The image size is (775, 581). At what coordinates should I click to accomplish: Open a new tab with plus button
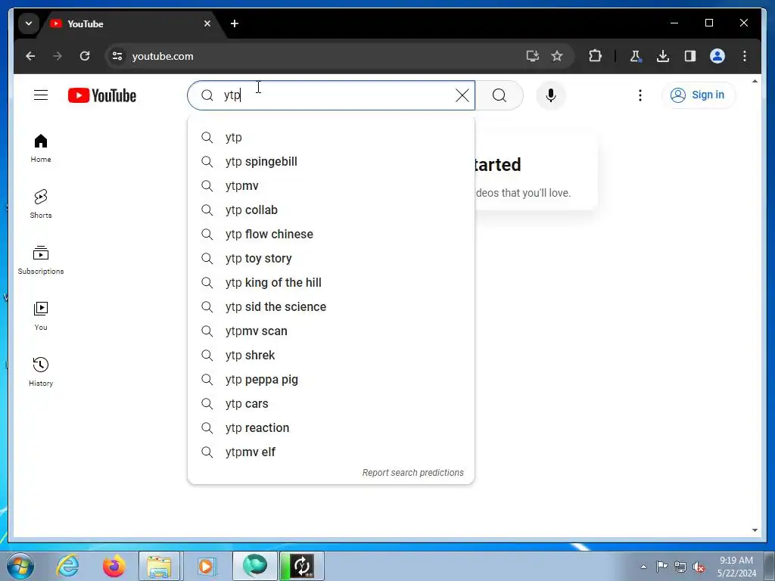point(235,23)
